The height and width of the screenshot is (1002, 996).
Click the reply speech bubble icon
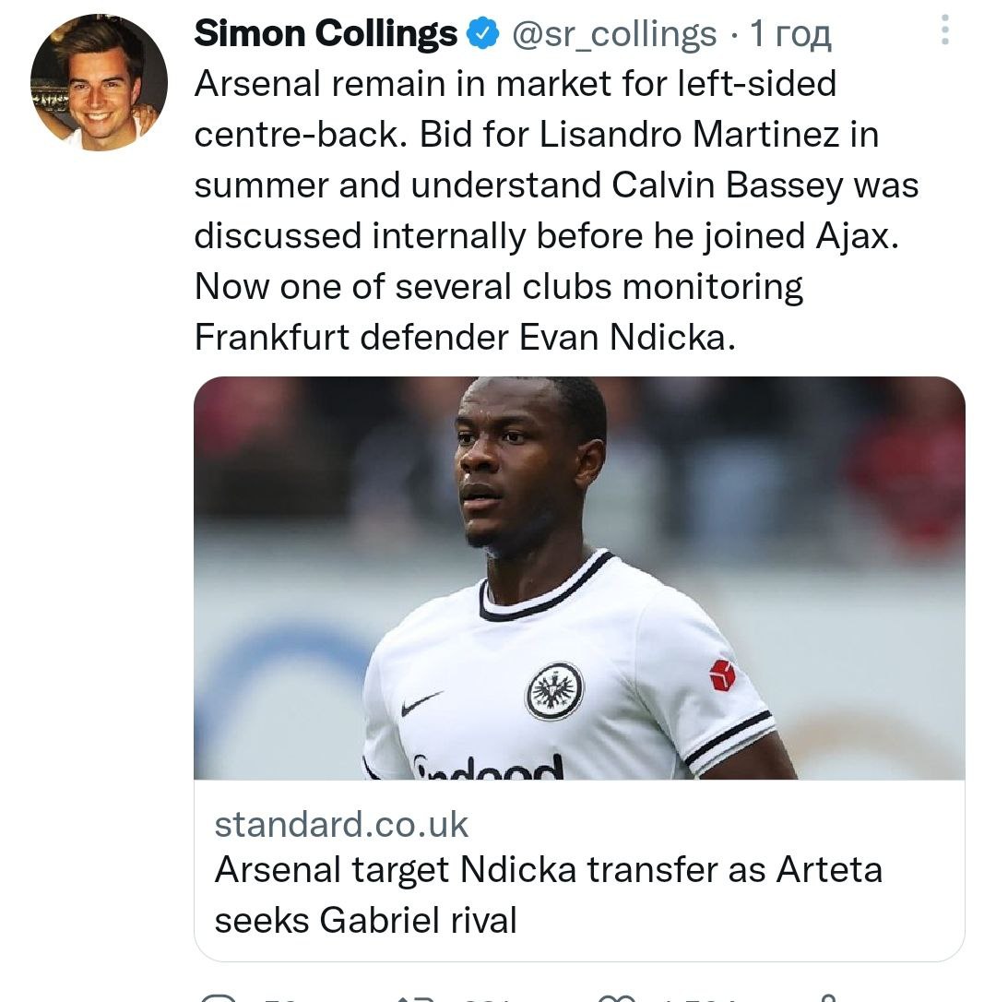pyautogui.click(x=218, y=997)
